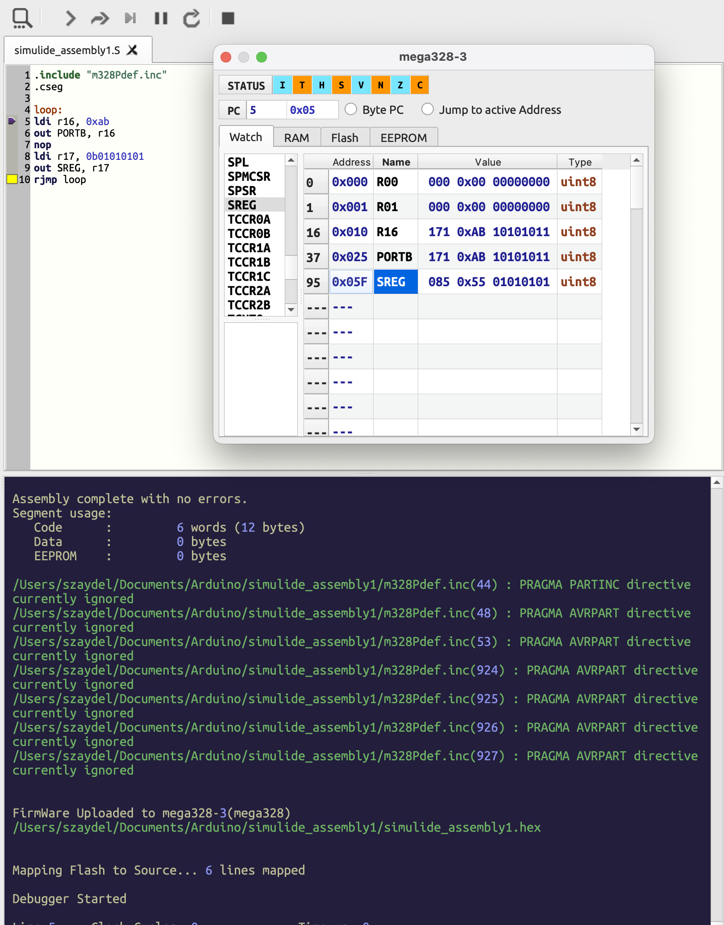Click the debugger step-into arrow icon
This screenshot has width=724, height=925.
pos(70,18)
